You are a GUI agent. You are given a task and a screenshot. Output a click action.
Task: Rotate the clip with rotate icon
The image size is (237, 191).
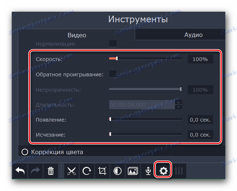[87, 171]
